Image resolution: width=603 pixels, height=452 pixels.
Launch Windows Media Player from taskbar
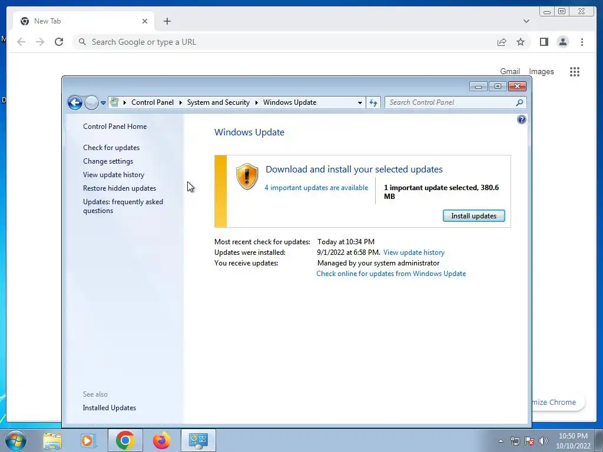tap(88, 440)
